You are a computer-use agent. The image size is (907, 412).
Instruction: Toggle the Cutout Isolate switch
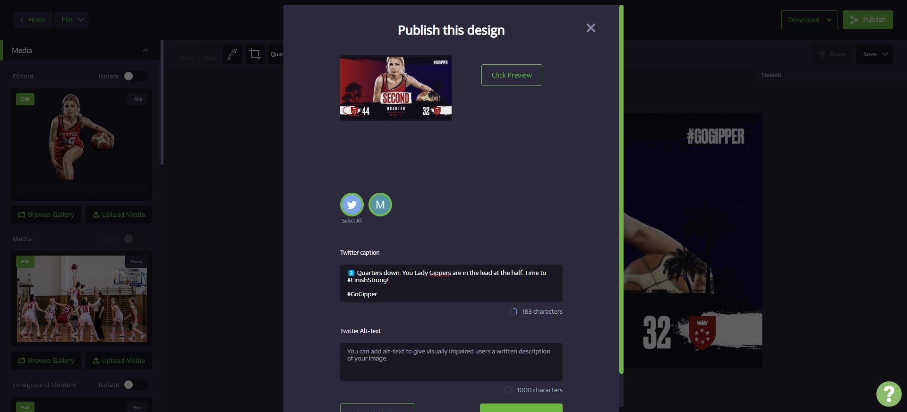tap(135, 76)
